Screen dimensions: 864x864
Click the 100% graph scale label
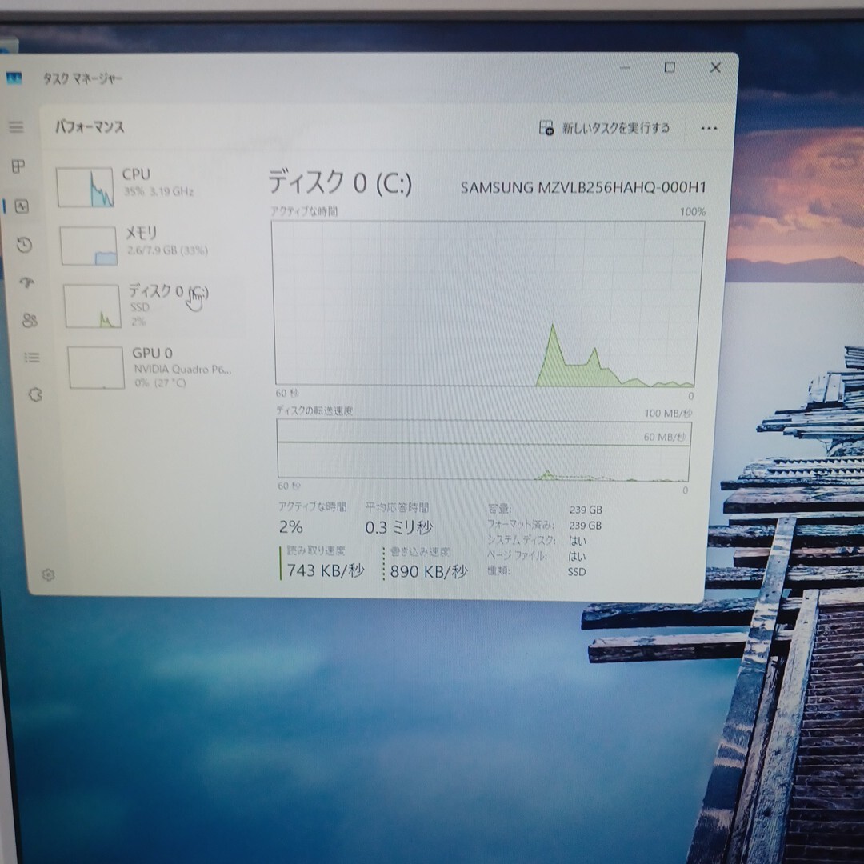[x=693, y=211]
